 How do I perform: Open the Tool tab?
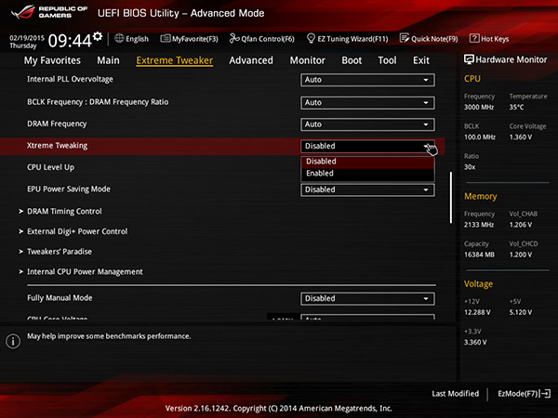pyautogui.click(x=387, y=60)
